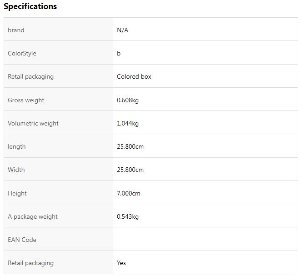Select the ColorStyle label cell
This screenshot has width=301, height=276.
[x=58, y=53]
